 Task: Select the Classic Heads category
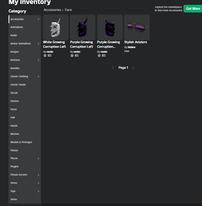click(25, 85)
